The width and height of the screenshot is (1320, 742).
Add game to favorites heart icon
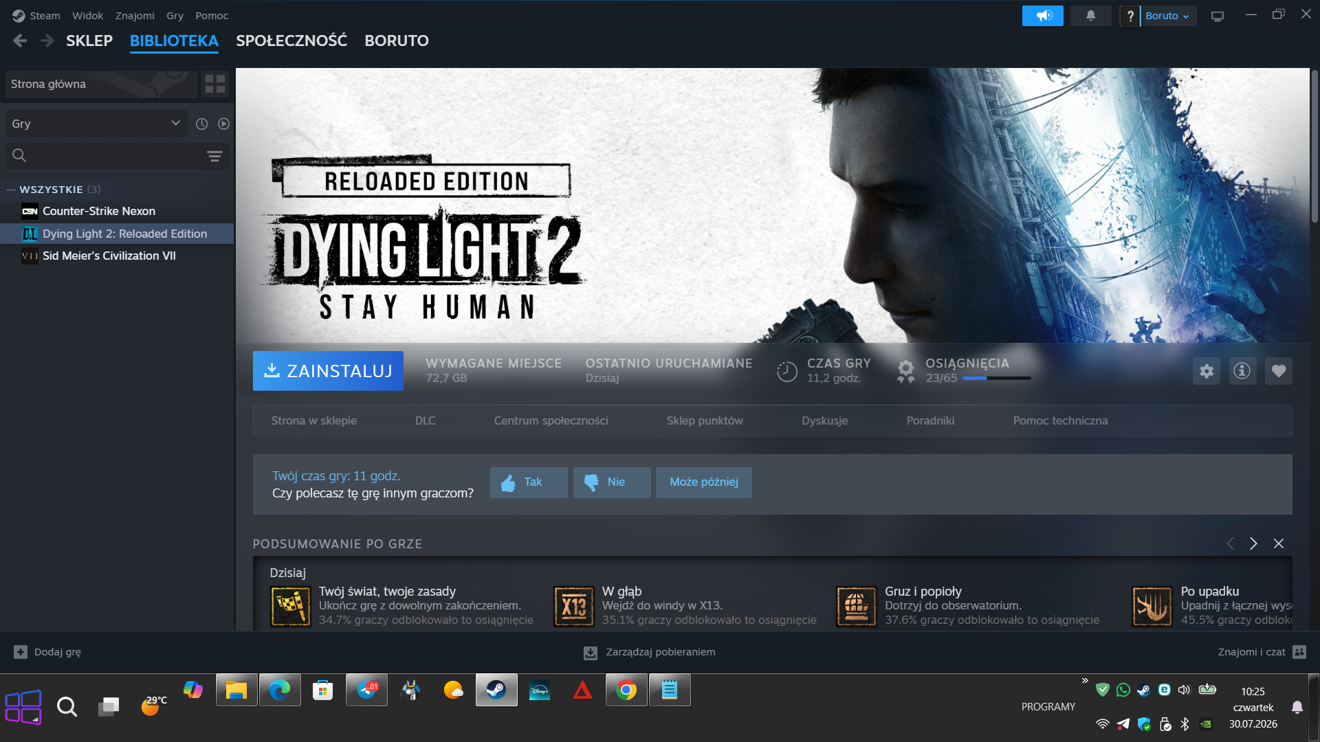pos(1278,371)
